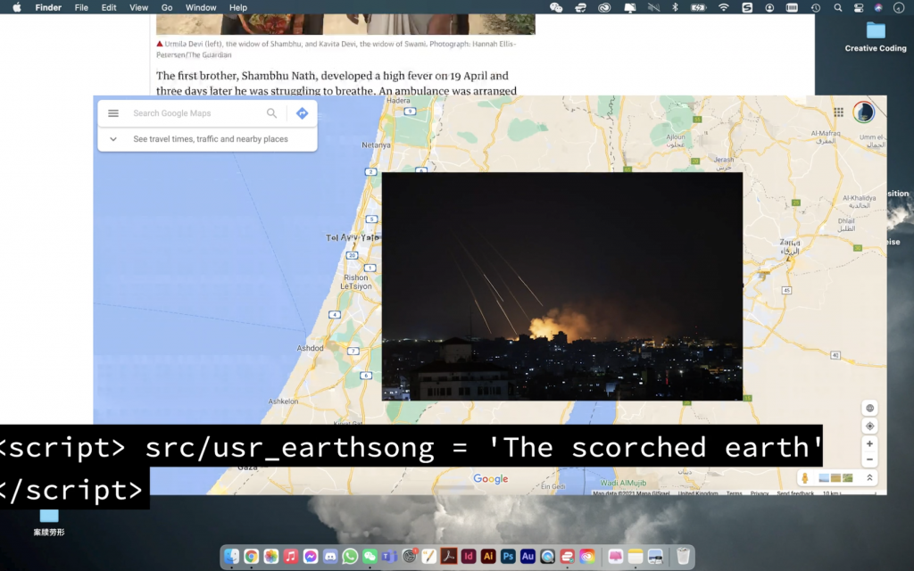Screen dimensions: 914x571
Task: Show the globe view in Google Maps
Action: (x=869, y=408)
